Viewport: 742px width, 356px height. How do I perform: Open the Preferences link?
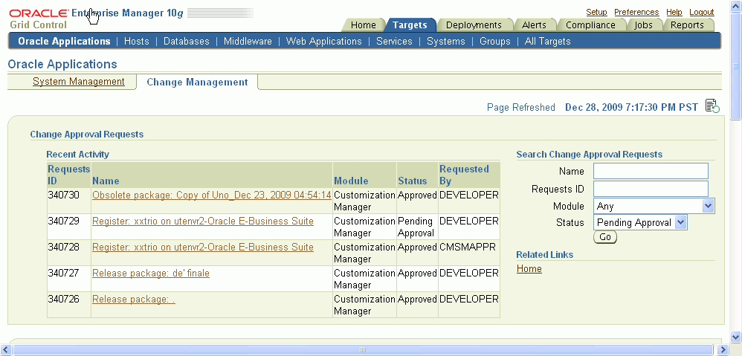(x=636, y=12)
